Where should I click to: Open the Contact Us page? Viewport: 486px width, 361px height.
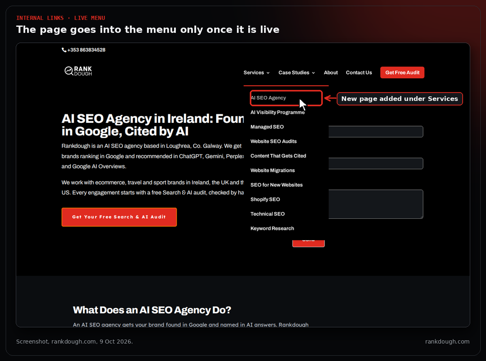(x=359, y=73)
